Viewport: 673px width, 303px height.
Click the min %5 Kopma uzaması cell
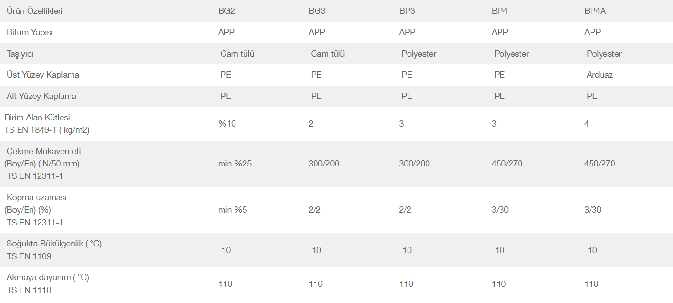point(233,210)
